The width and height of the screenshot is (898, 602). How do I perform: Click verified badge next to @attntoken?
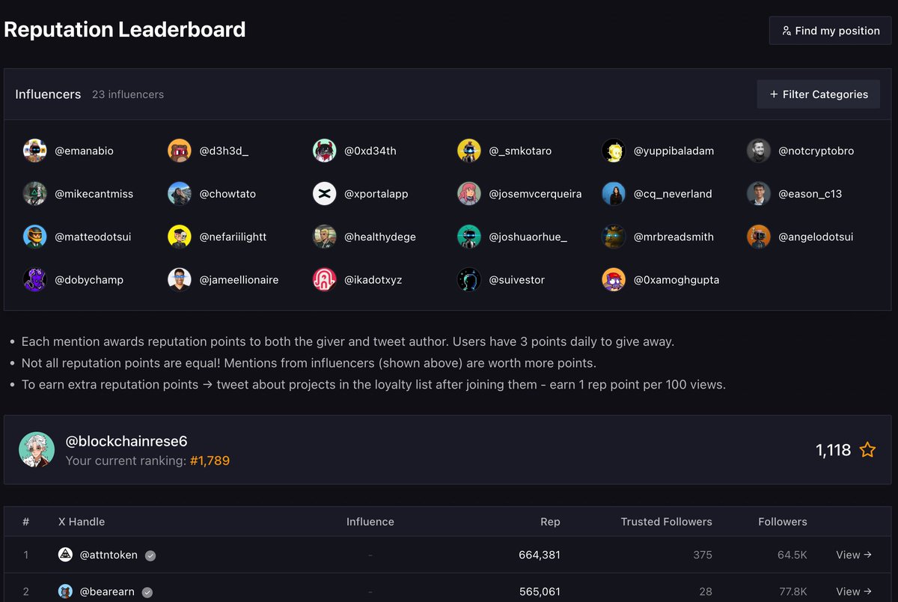pos(150,556)
